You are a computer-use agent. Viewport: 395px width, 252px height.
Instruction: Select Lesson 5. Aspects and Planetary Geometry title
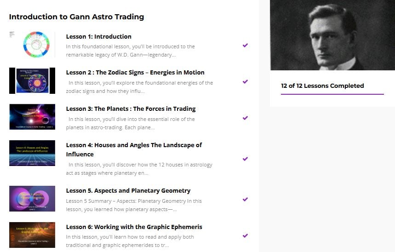click(128, 191)
